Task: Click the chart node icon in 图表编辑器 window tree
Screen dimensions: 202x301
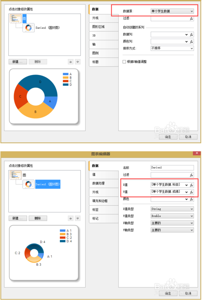Action: 16,175
